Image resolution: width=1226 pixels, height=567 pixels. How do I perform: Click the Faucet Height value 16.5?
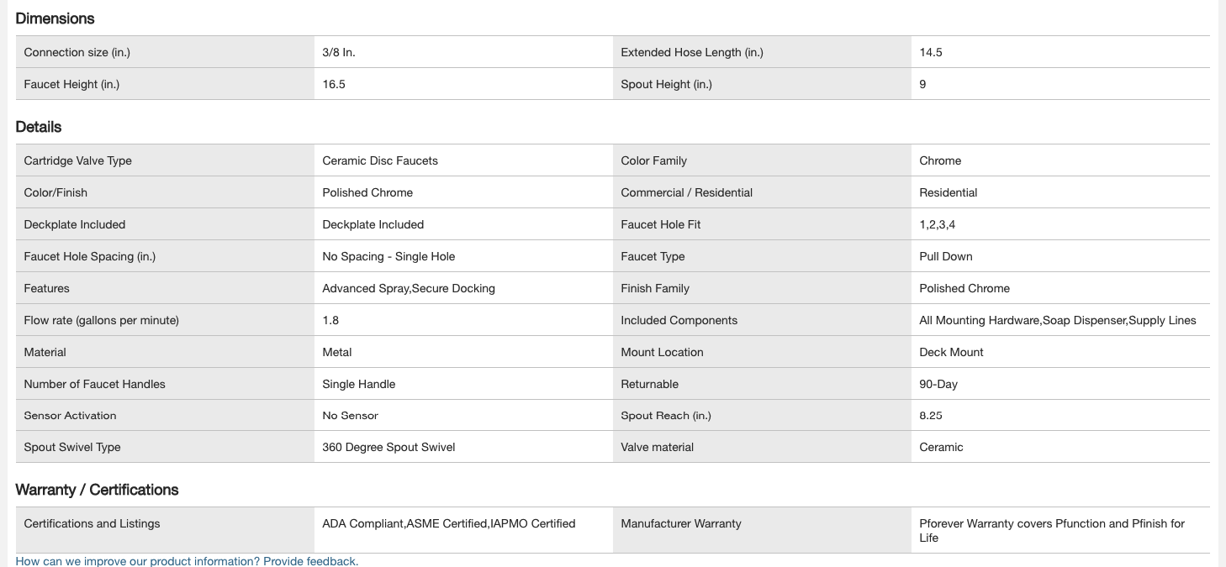(x=334, y=84)
